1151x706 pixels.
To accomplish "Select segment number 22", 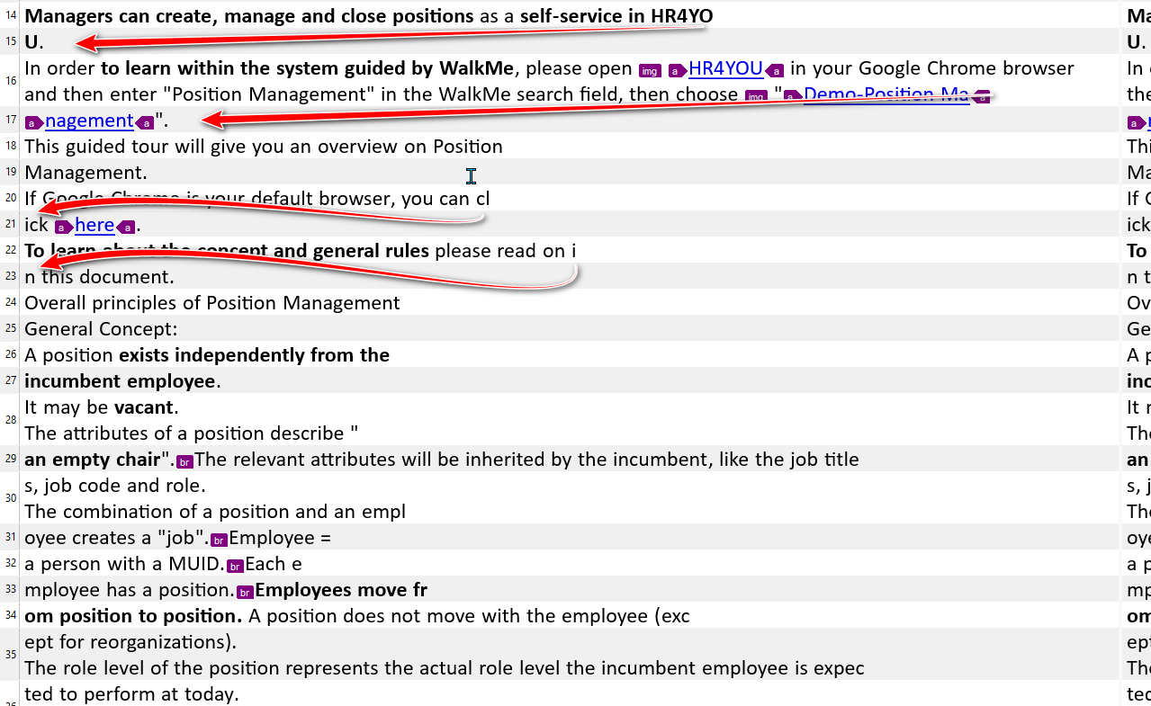I will 11,251.
